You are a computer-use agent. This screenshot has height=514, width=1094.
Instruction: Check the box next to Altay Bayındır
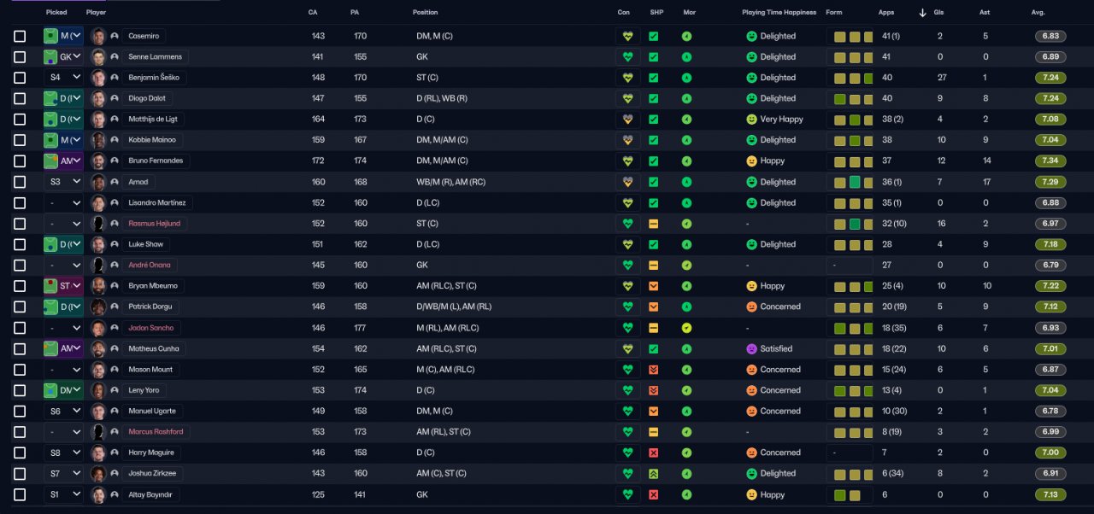20,494
